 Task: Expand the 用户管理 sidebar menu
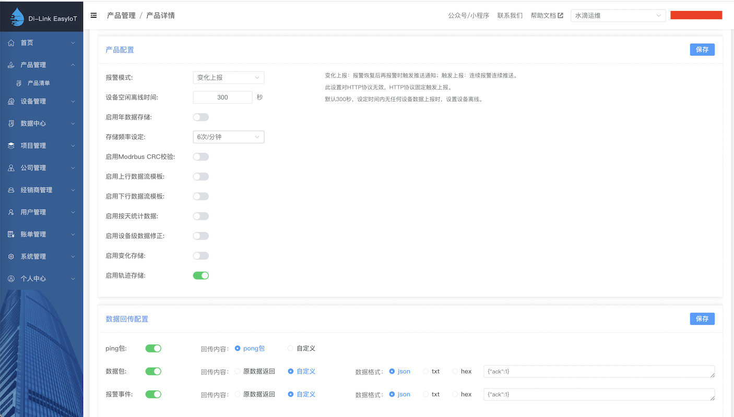coord(41,212)
